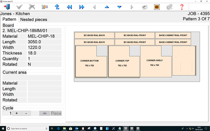The height and width of the screenshot is (131, 210).
Task: Click the blue down triangle arrow
Action: 119,7
